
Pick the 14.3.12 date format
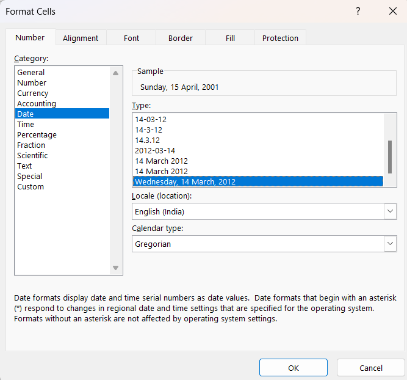tap(147, 140)
